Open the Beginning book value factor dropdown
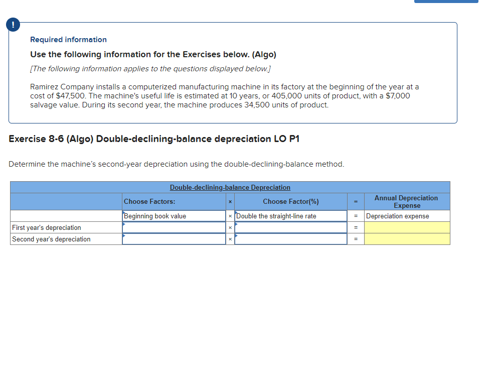The height and width of the screenshot is (385, 495). click(x=174, y=216)
